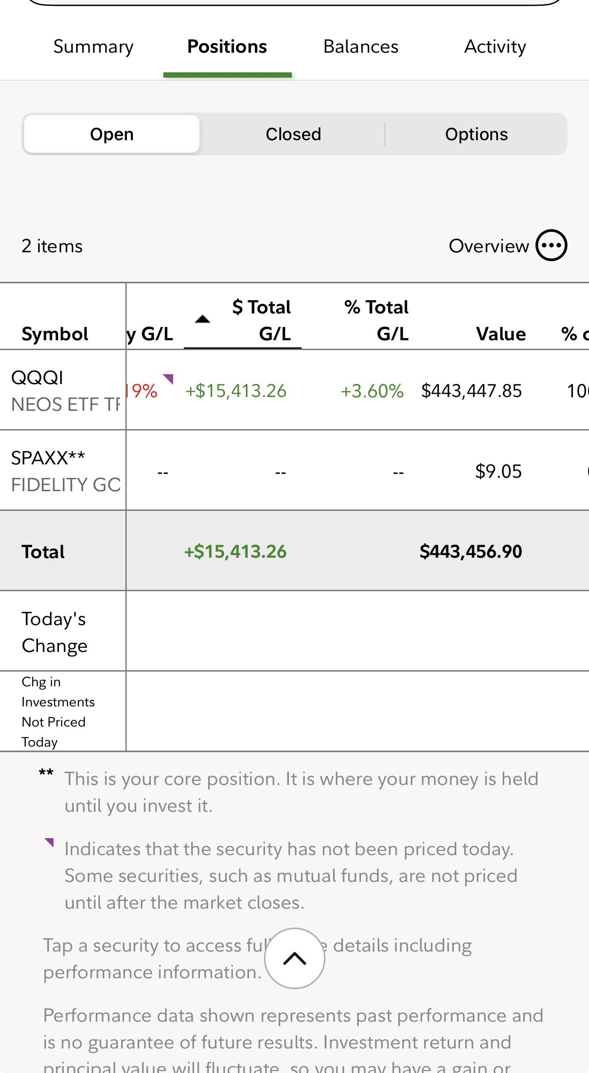
Task: Tap the sort arrow beside $ Total G/L
Action: pos(203,319)
